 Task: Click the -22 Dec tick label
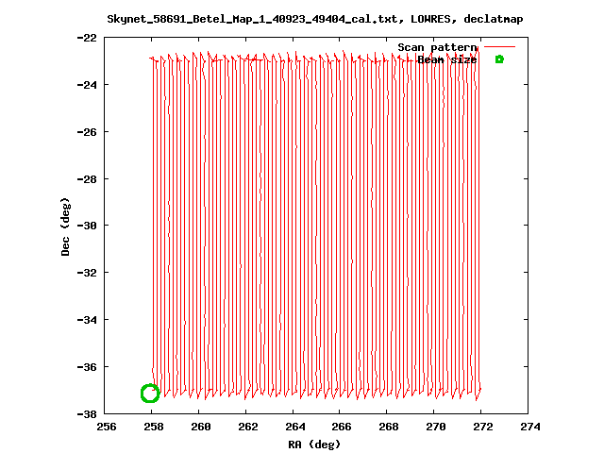[x=87, y=38]
